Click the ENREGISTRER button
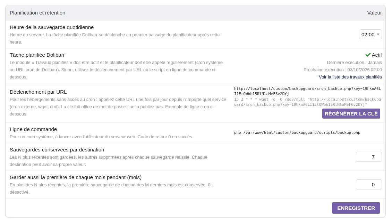The height and width of the screenshot is (223, 392). 356,208
